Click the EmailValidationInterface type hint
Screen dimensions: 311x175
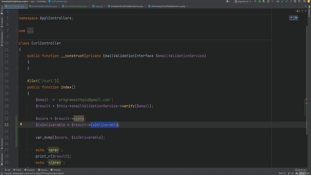point(128,56)
